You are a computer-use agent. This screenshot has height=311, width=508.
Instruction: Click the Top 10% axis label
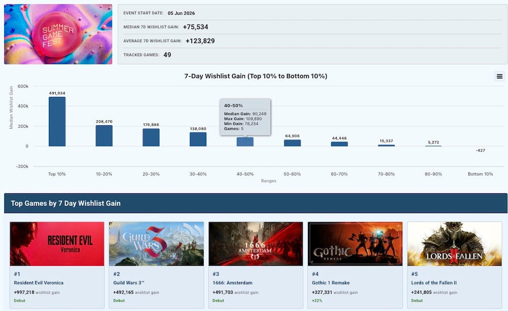pos(57,174)
